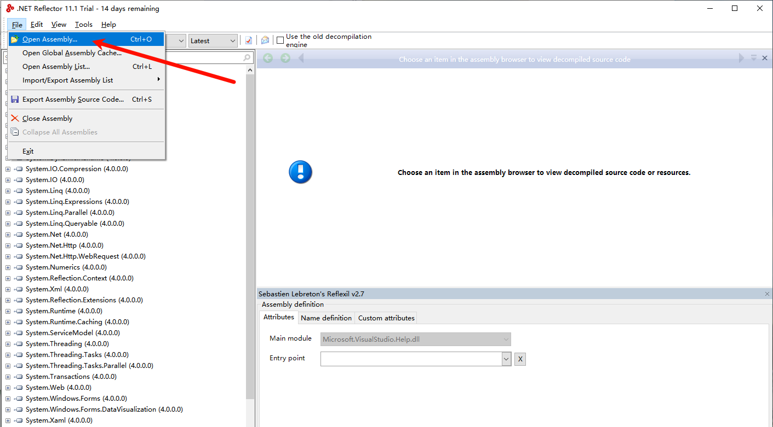The image size is (773, 427).
Task: Click the System.Numerics assembly icon
Action: point(18,267)
